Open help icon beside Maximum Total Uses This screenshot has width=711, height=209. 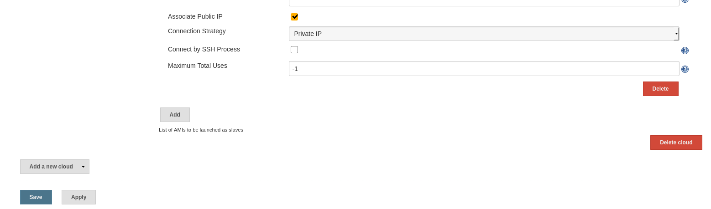[x=685, y=69]
